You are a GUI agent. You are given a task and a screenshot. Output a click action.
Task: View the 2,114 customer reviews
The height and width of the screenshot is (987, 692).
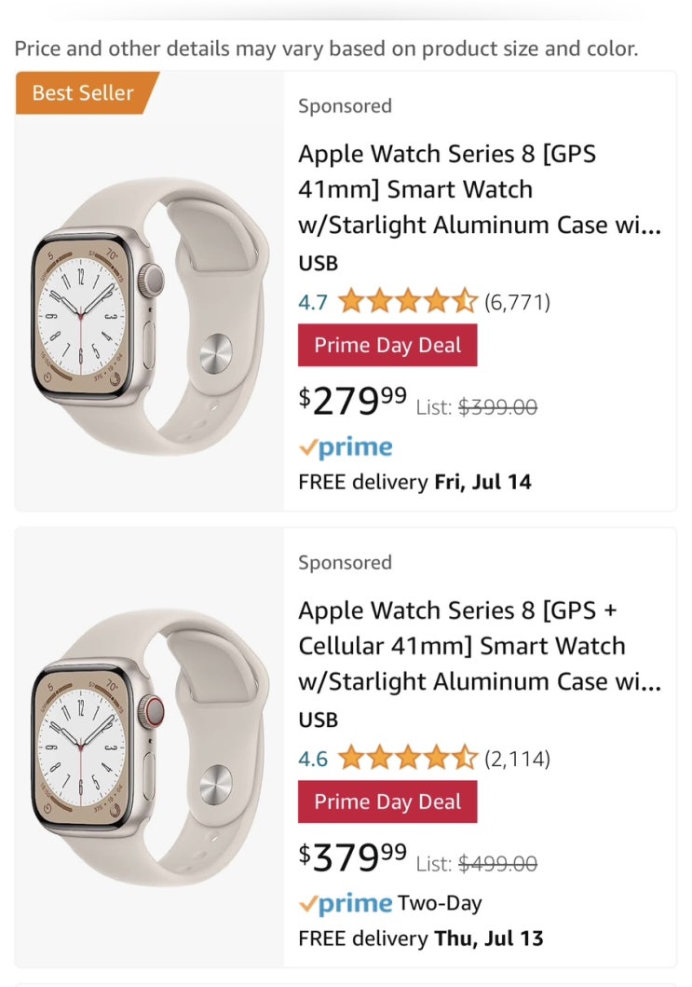(517, 759)
